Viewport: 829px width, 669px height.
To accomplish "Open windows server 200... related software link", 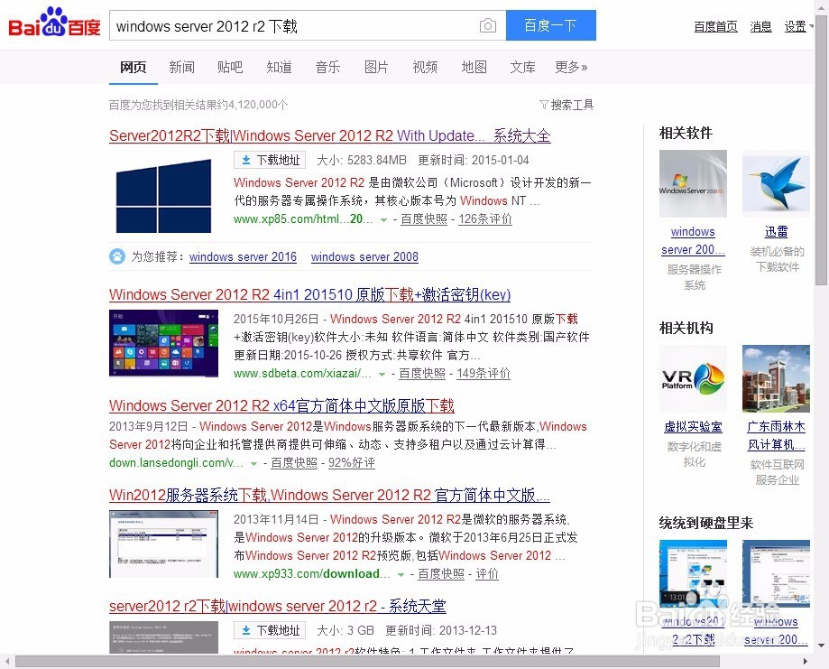I will click(693, 240).
